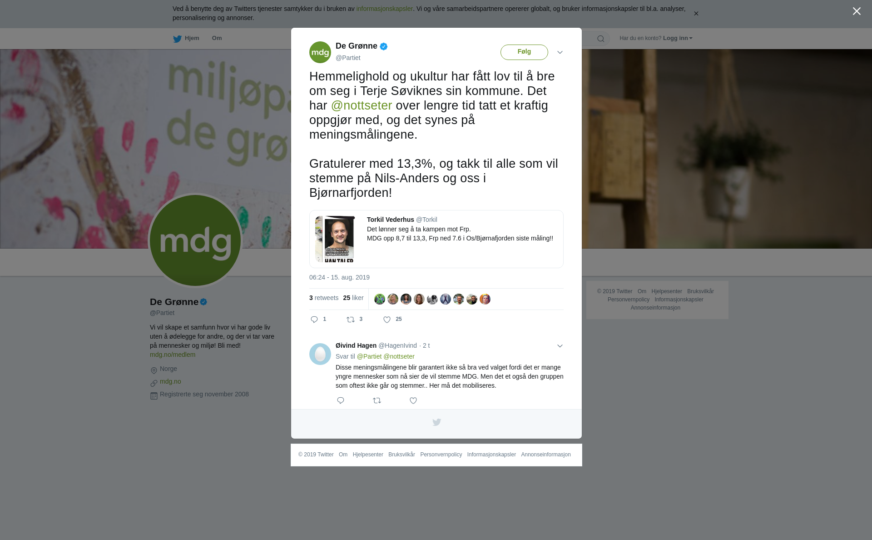Dismiss the cookie notice banner
Viewport: 872px width, 540px height.
click(x=696, y=14)
